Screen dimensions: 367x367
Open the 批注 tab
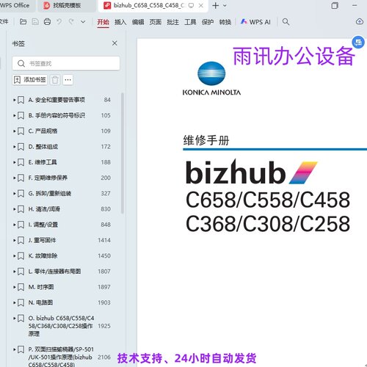172,22
